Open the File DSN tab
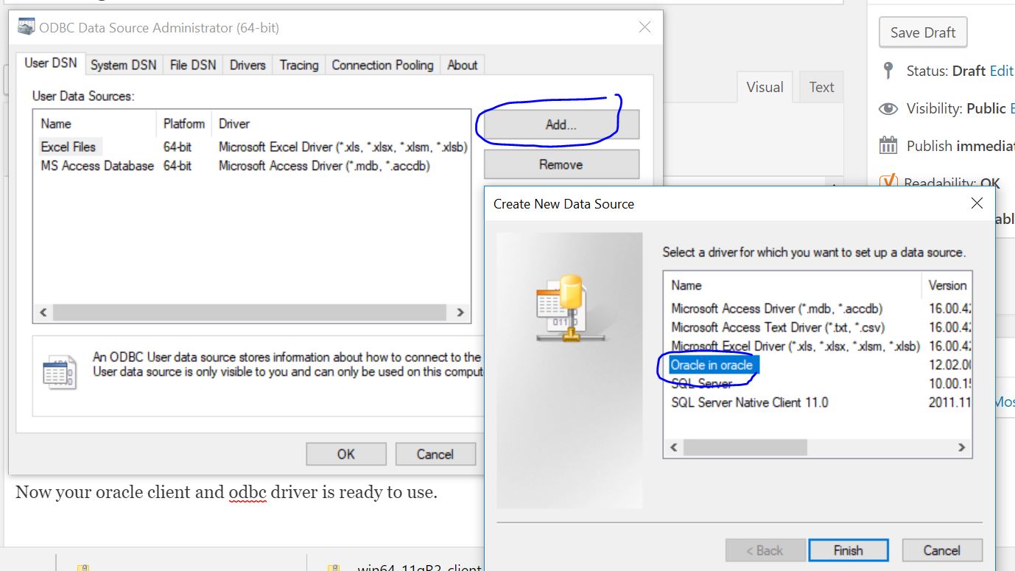This screenshot has width=1015, height=571. click(193, 65)
